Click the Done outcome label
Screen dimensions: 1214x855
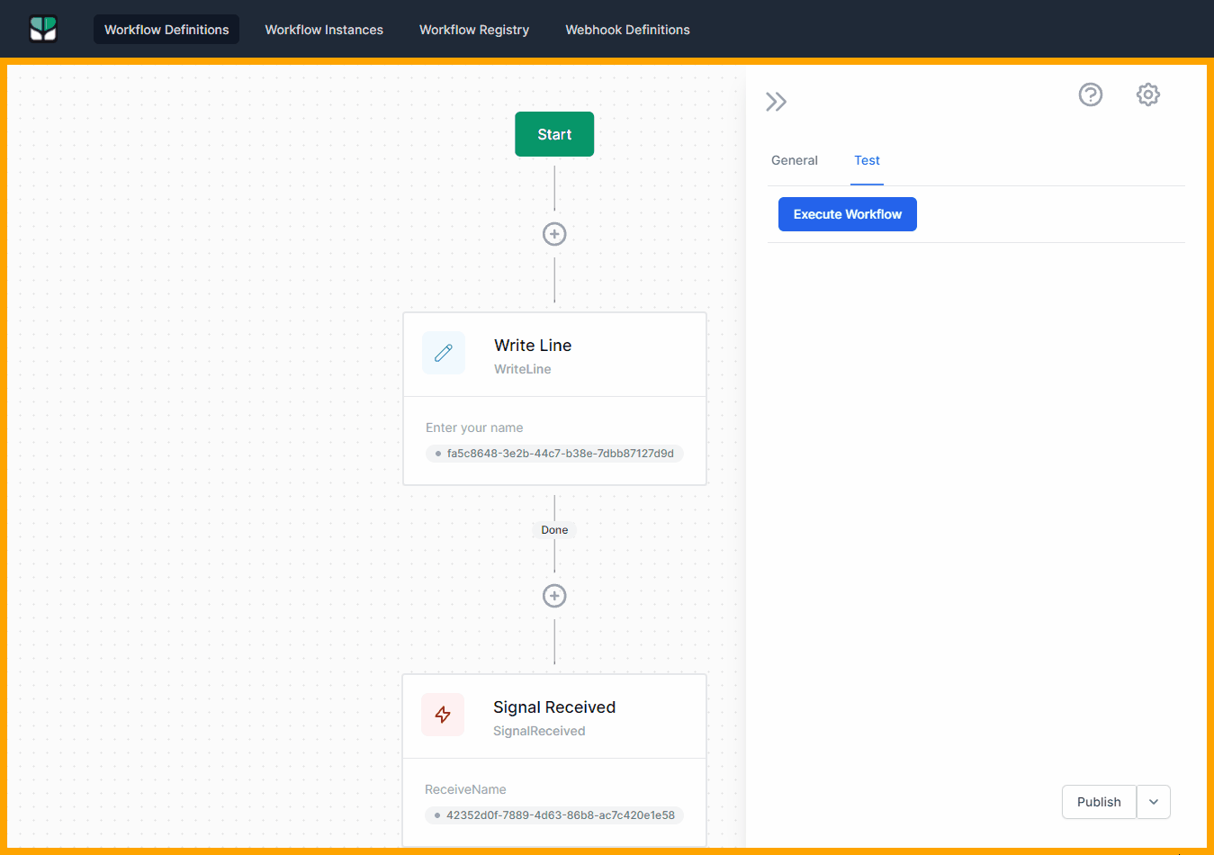pos(553,529)
